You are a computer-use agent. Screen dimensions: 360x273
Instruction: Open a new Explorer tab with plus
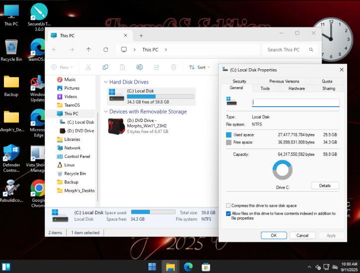[141, 35]
